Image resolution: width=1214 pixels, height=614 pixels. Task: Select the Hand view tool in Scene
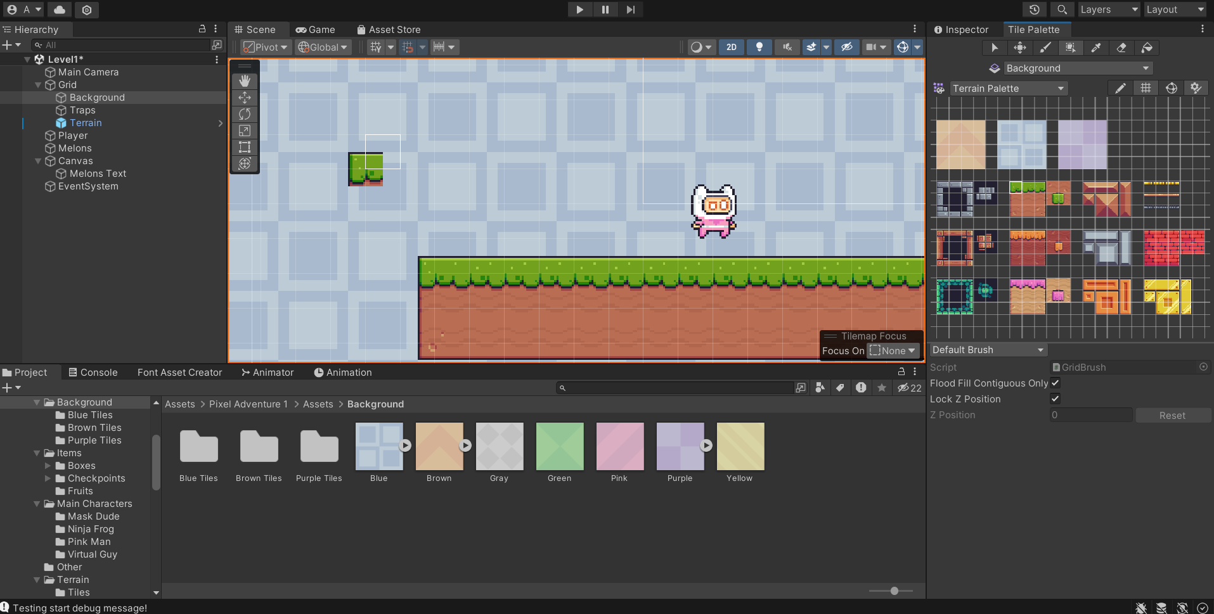[245, 81]
